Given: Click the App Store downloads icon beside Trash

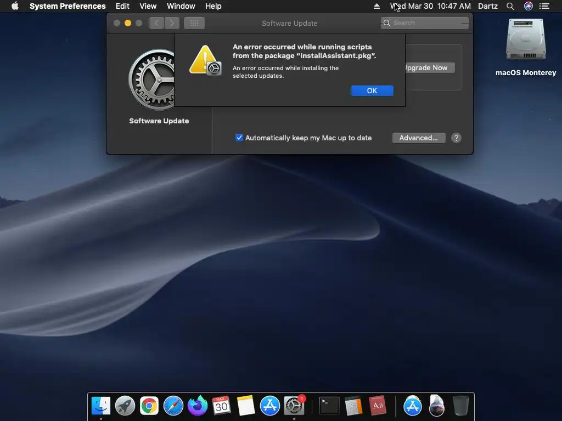Looking at the screenshot, I should pos(413,406).
